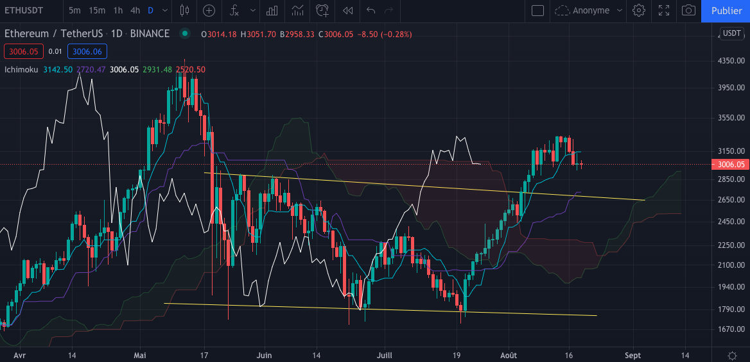Open the indicator templates icon
Viewport: 750px width, 362px height.
pos(297,10)
